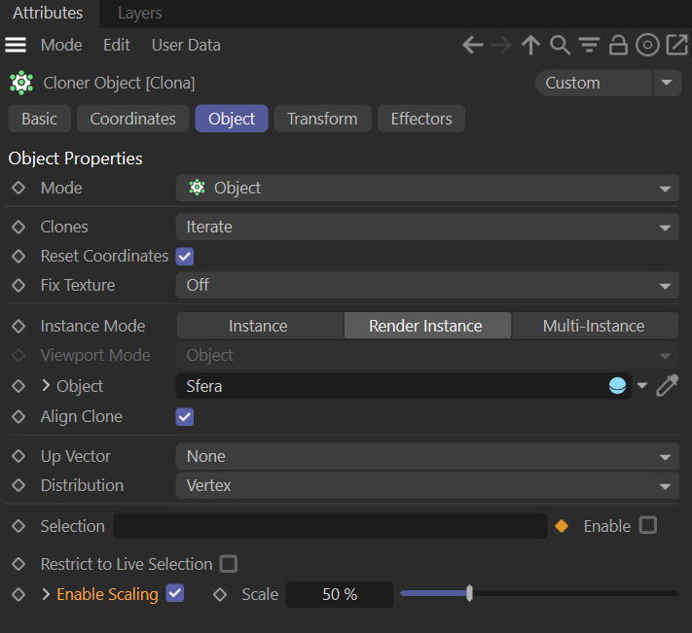Expand the Object link disclosure arrow

[x=46, y=386]
